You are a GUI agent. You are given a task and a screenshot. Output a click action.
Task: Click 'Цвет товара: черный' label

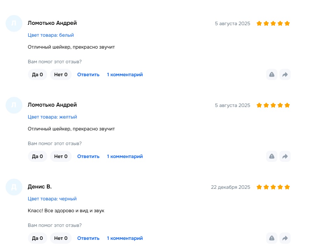tap(52, 199)
